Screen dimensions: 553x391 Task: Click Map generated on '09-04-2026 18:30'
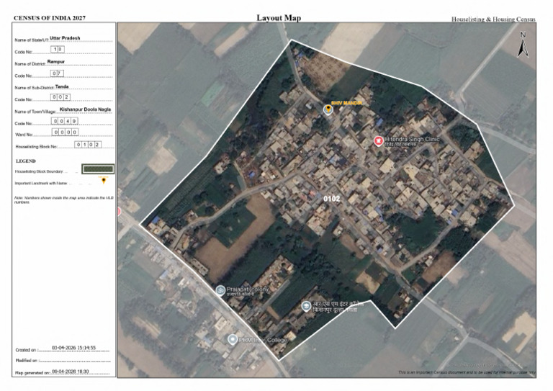(x=70, y=372)
